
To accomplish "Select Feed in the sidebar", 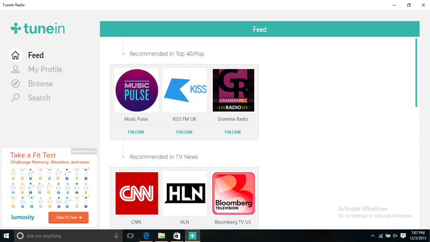I will (36, 55).
